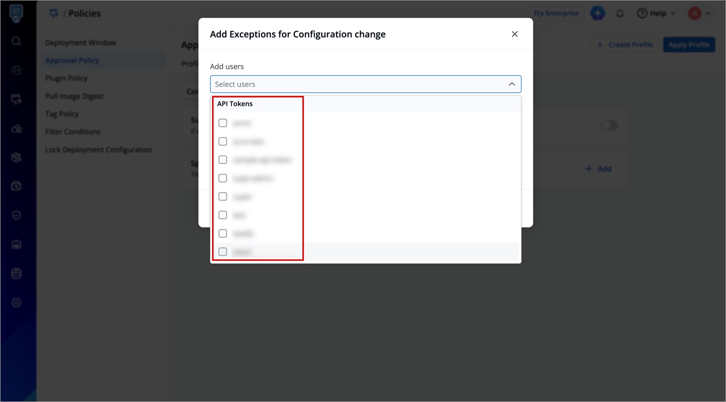The height and width of the screenshot is (402, 726).
Task: Click the search magnifier icon in sidebar
Action: coord(16,41)
